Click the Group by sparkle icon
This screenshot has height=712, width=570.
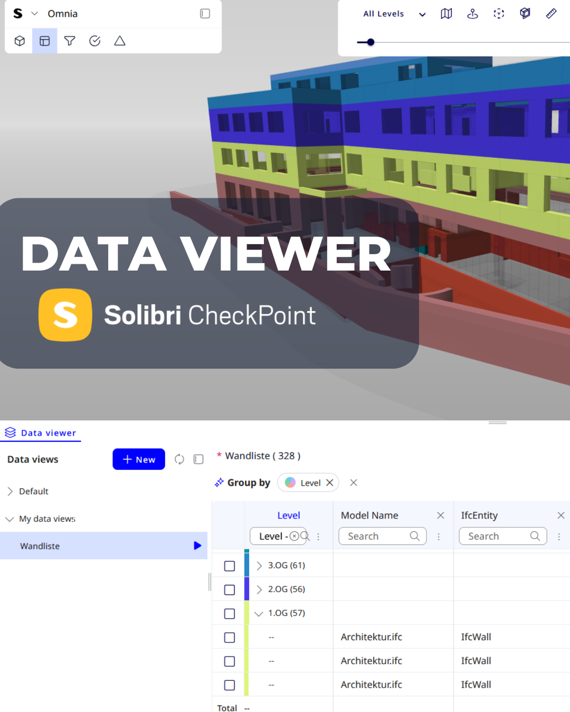[x=219, y=483]
